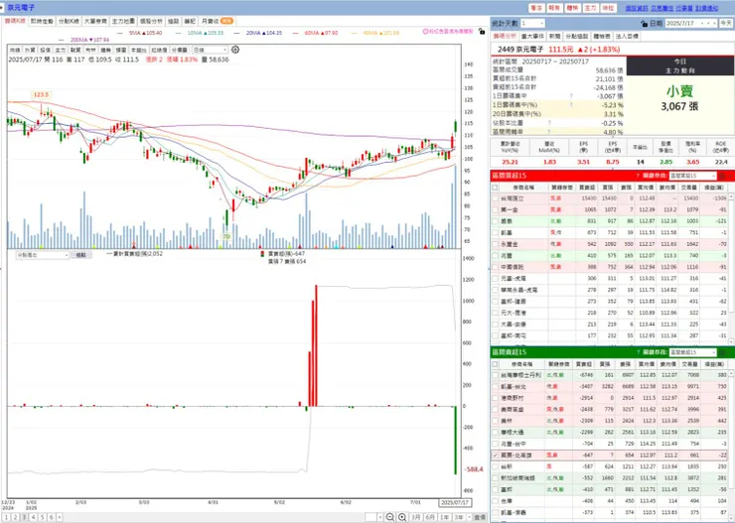Open the 日線 period dropdown
The image size is (735, 523).
tap(210, 50)
